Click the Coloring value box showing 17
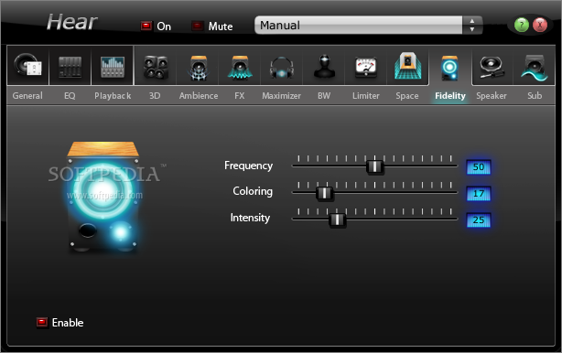 coord(479,194)
